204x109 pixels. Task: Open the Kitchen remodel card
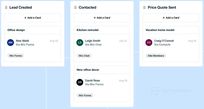pos(87,30)
